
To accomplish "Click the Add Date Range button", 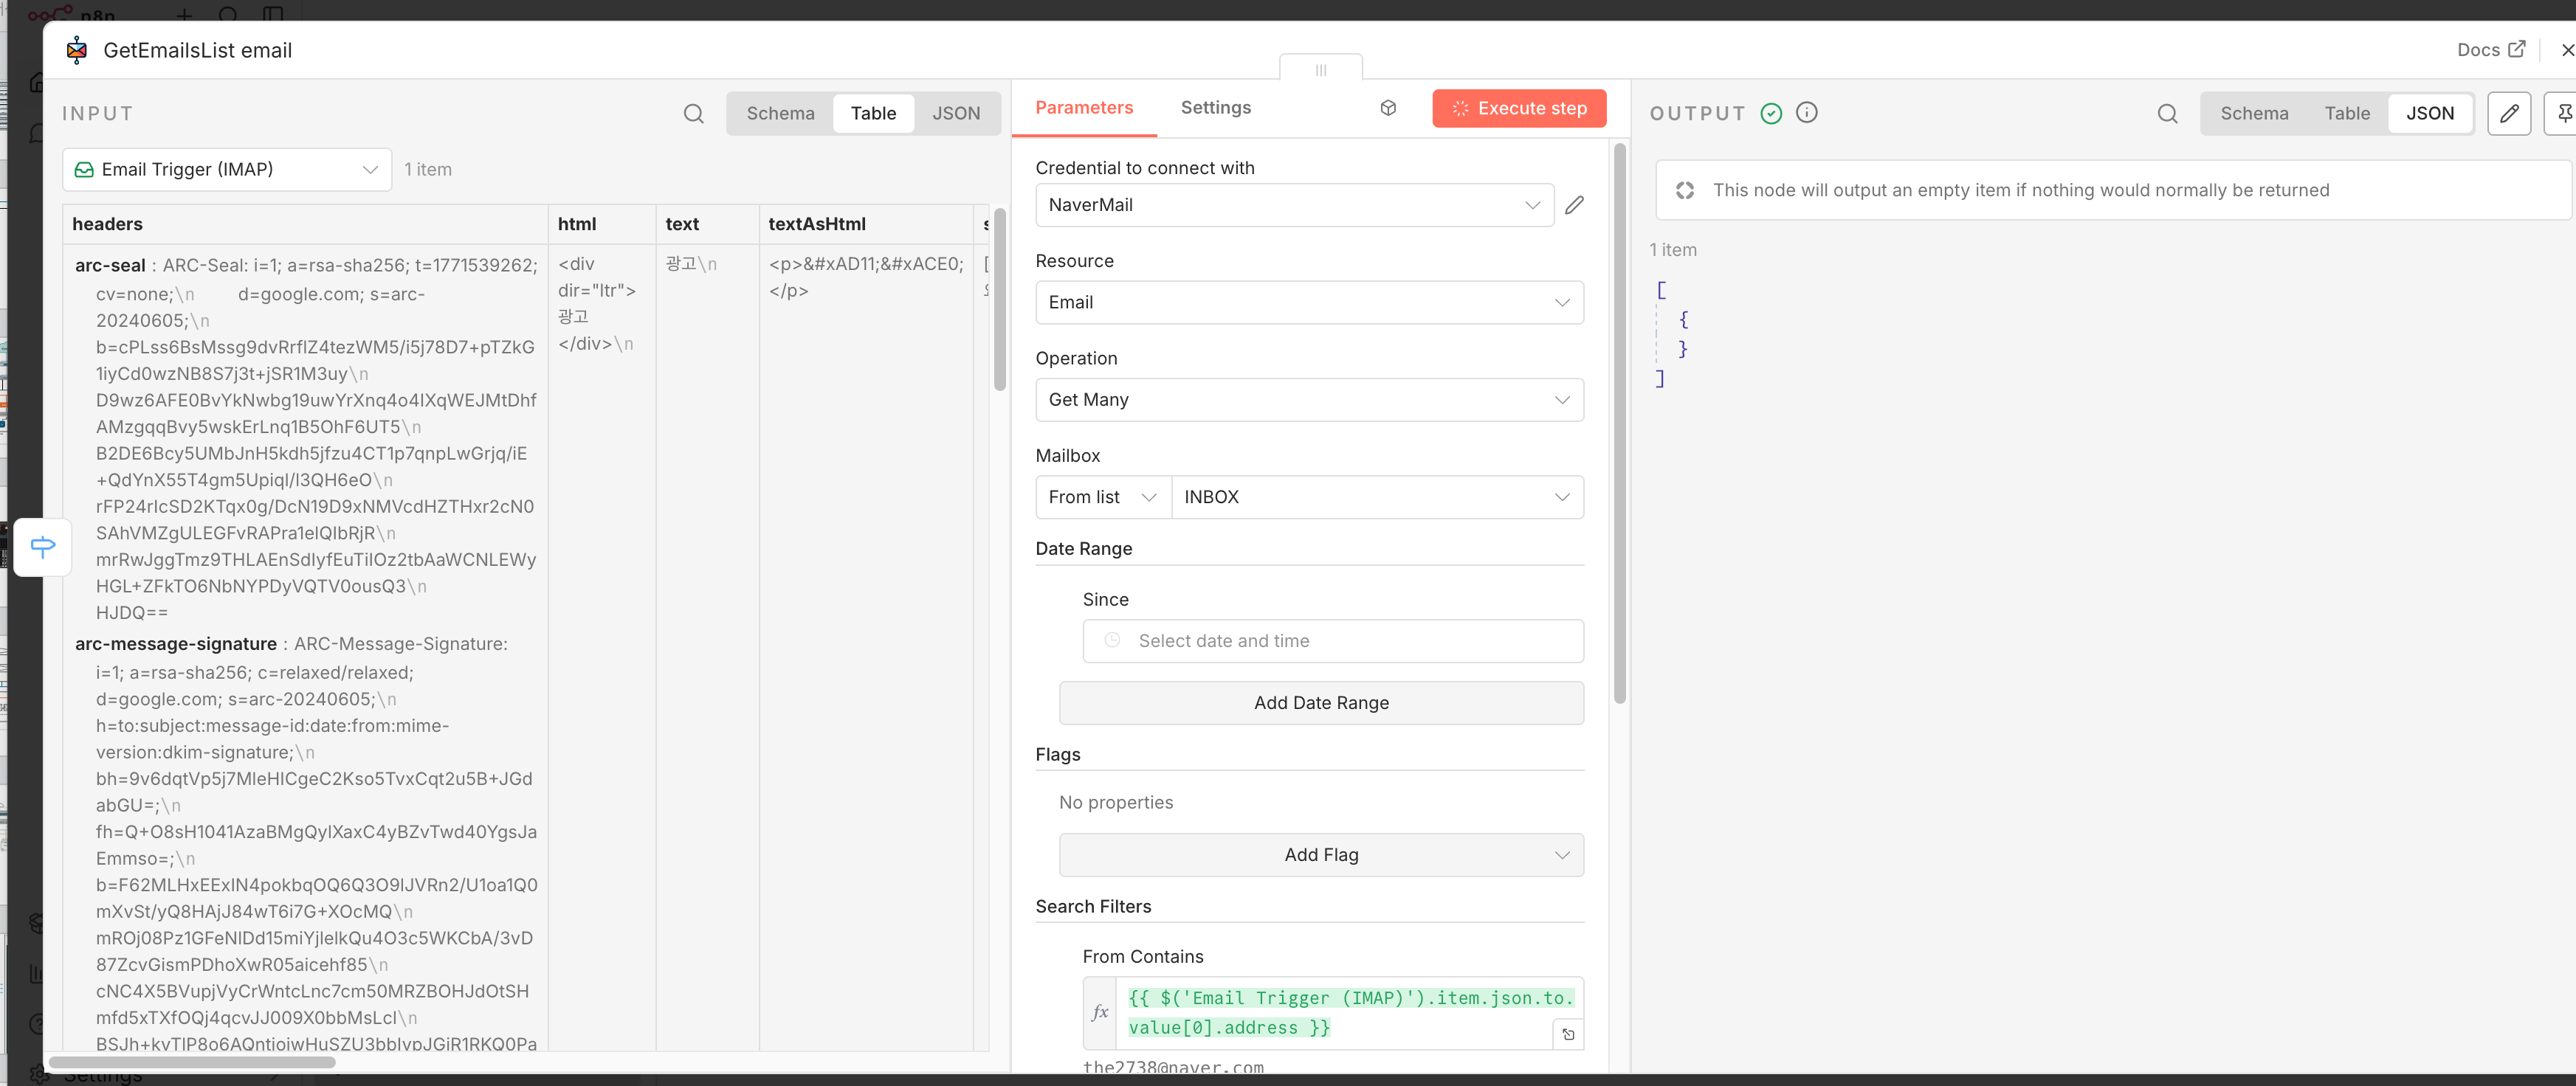I will click(1320, 703).
